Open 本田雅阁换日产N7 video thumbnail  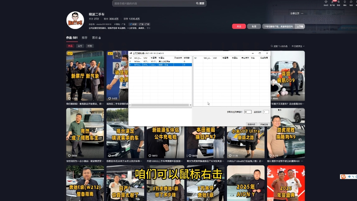pyautogui.click(x=205, y=142)
